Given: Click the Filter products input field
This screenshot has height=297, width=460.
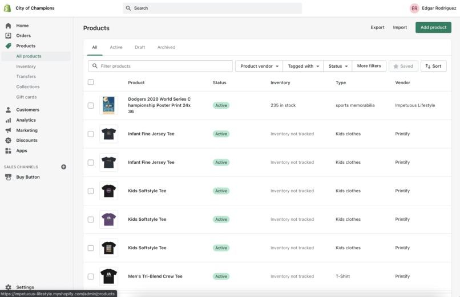Looking at the screenshot, I should pos(160,66).
